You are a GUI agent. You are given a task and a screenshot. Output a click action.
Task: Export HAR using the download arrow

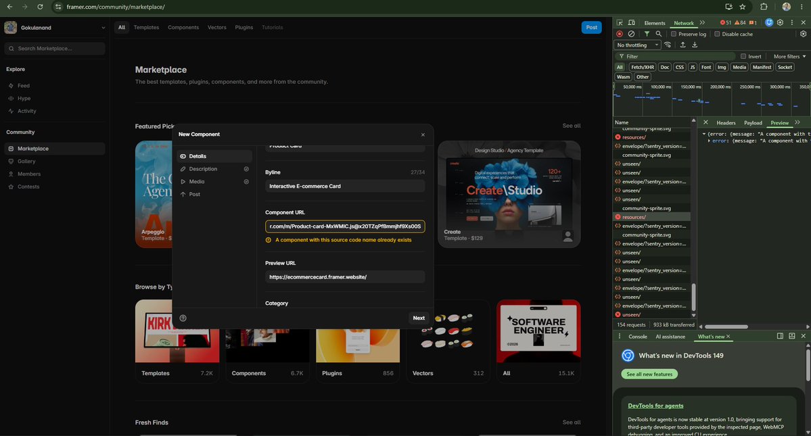point(695,45)
